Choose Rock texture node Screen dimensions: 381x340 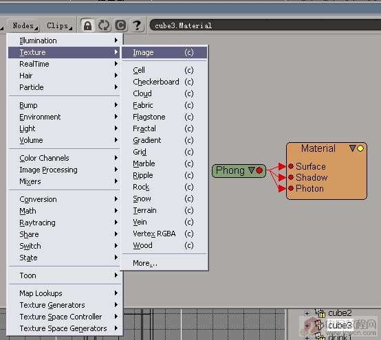164,187
